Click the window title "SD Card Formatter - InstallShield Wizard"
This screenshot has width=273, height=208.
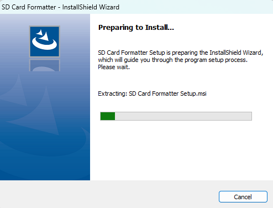(x=60, y=7)
